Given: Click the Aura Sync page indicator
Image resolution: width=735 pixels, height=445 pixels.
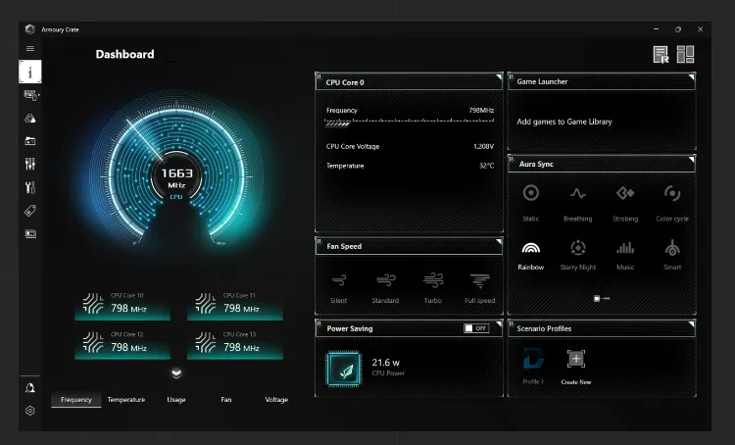Looking at the screenshot, I should 602,298.
